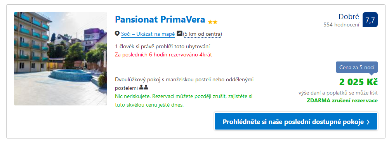
Task: Click the green Nic neriskujete cancellation text
Action: (x=184, y=100)
